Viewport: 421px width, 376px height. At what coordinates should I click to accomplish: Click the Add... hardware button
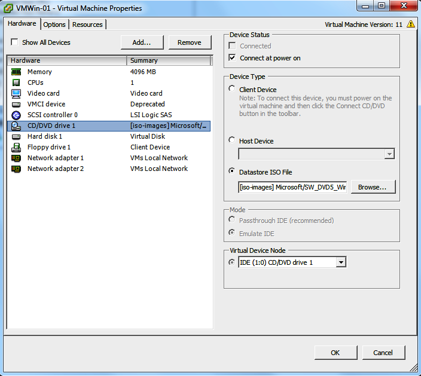coord(141,42)
